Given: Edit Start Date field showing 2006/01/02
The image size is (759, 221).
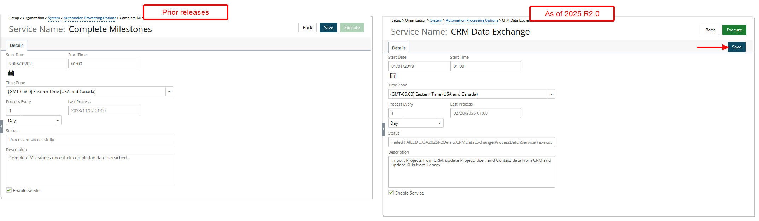Looking at the screenshot, I should [x=37, y=64].
